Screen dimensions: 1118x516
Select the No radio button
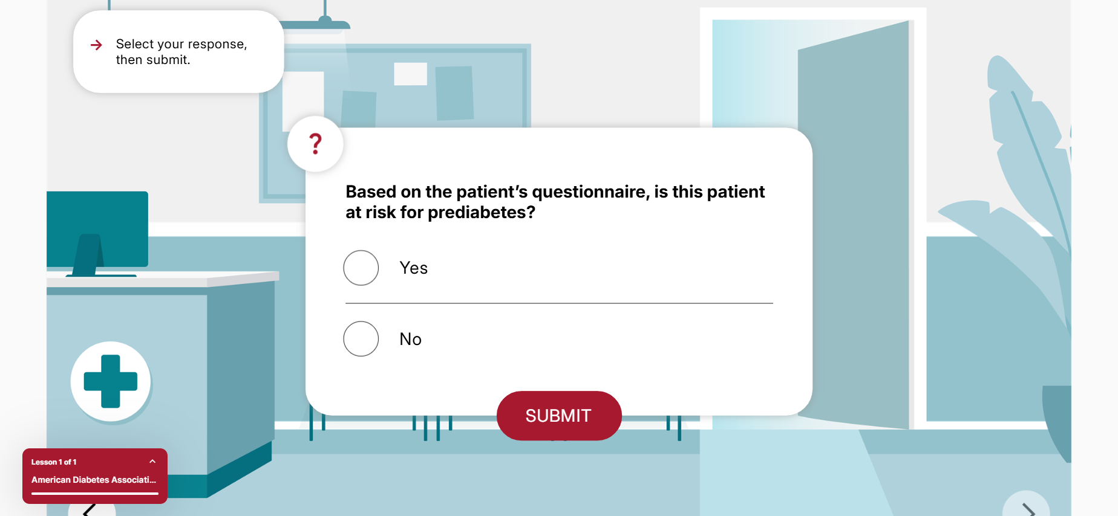[x=361, y=338]
